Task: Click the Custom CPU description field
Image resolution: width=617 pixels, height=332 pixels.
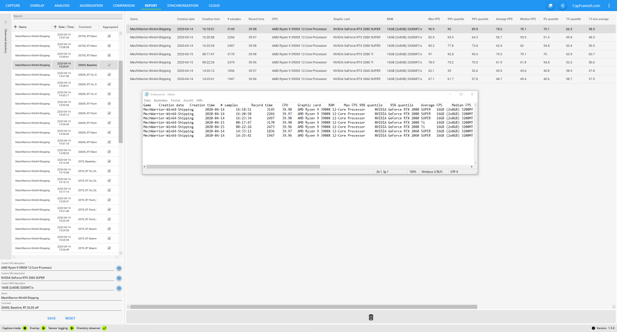Action: [x=57, y=267]
